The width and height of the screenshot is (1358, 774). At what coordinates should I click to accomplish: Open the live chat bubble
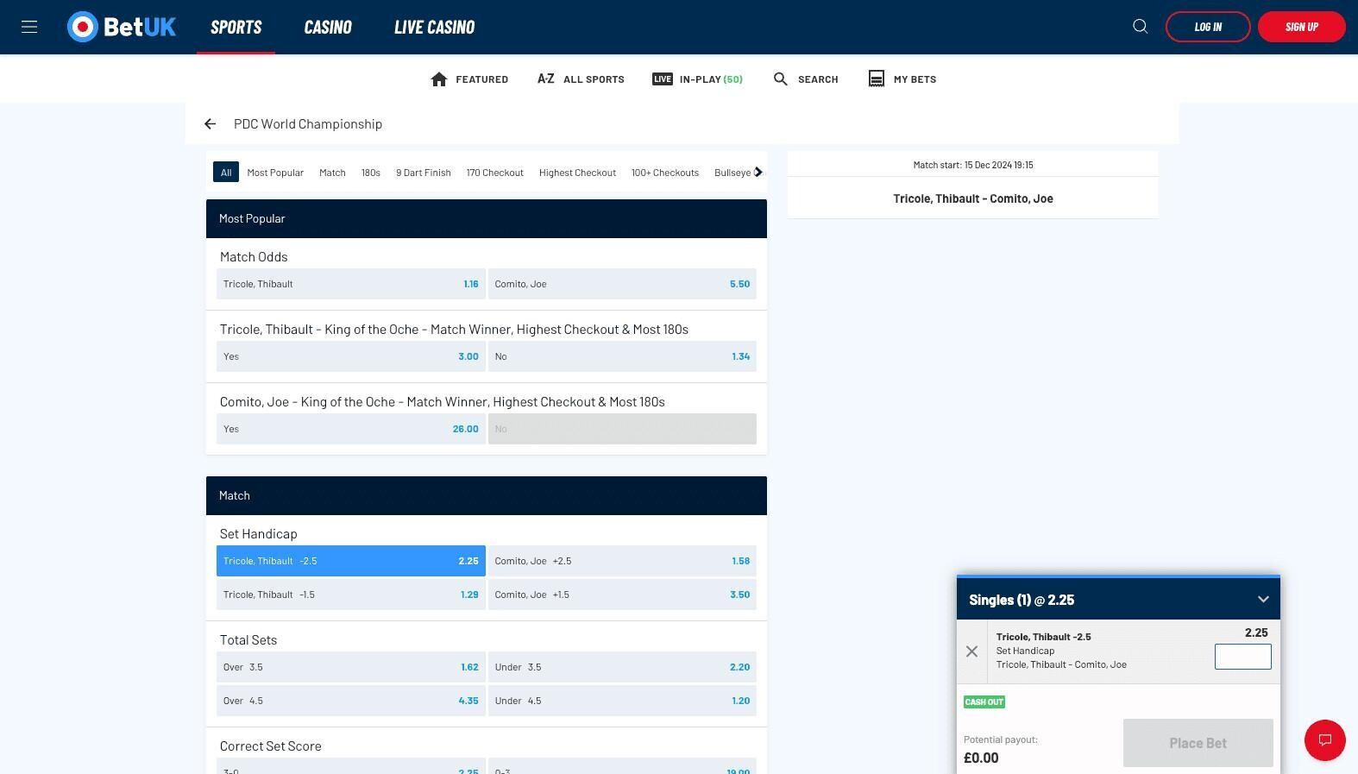click(1325, 740)
